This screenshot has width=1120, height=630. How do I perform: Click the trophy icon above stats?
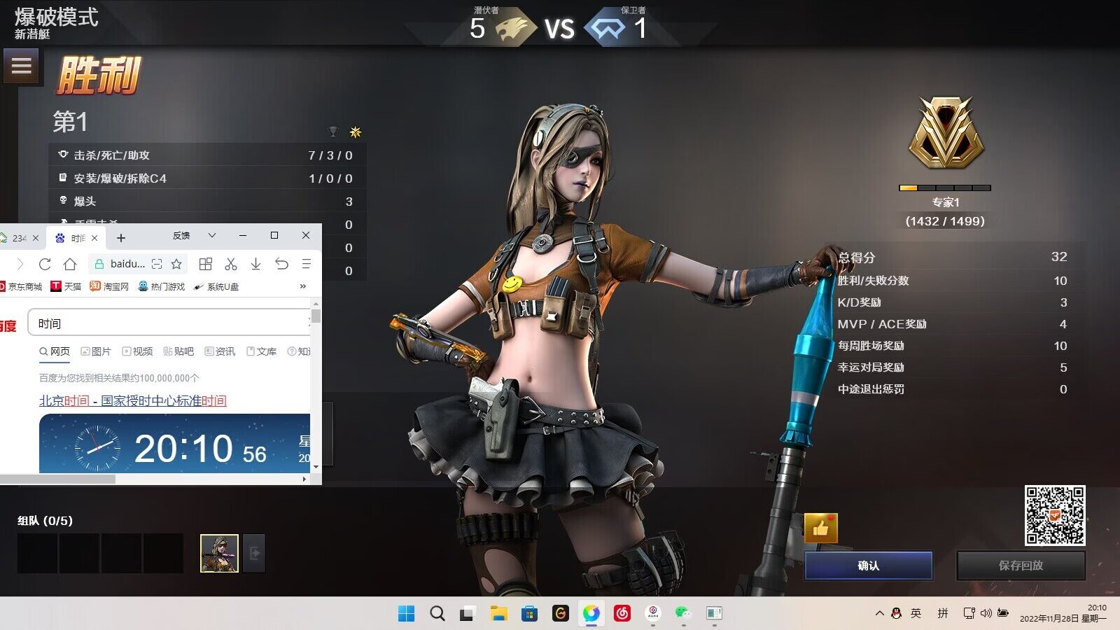[333, 132]
